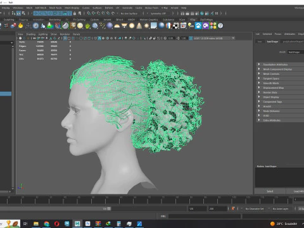
Task: Click the green flask icon on the shelf
Action: (x=50, y=26)
